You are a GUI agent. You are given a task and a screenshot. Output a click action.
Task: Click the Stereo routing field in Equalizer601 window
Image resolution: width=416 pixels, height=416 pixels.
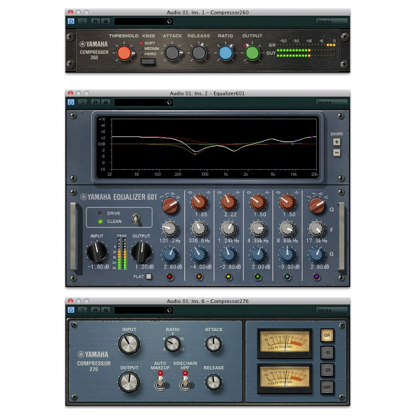point(332,102)
